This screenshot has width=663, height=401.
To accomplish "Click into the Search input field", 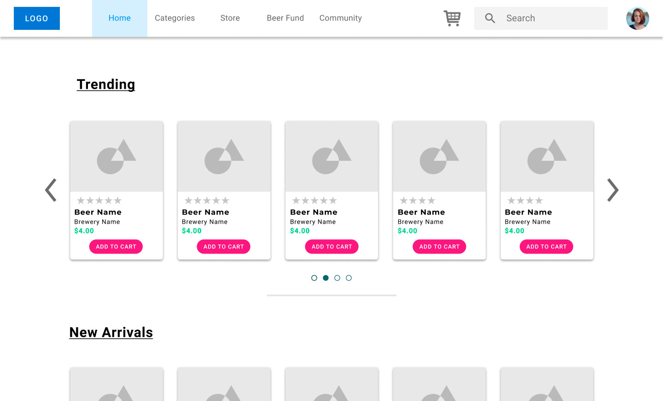I will coord(552,18).
